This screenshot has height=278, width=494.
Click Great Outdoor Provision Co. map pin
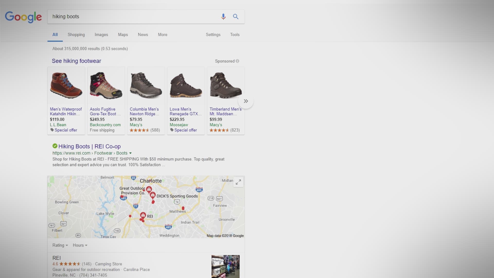pyautogui.click(x=149, y=190)
